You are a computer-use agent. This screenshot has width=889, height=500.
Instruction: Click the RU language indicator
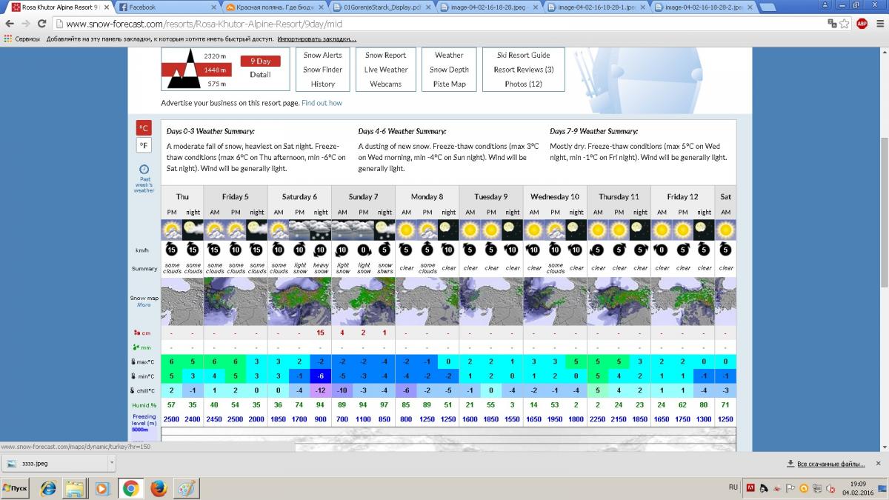tap(733, 487)
